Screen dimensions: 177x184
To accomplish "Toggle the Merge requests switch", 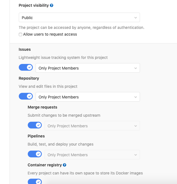I will [x=35, y=125].
